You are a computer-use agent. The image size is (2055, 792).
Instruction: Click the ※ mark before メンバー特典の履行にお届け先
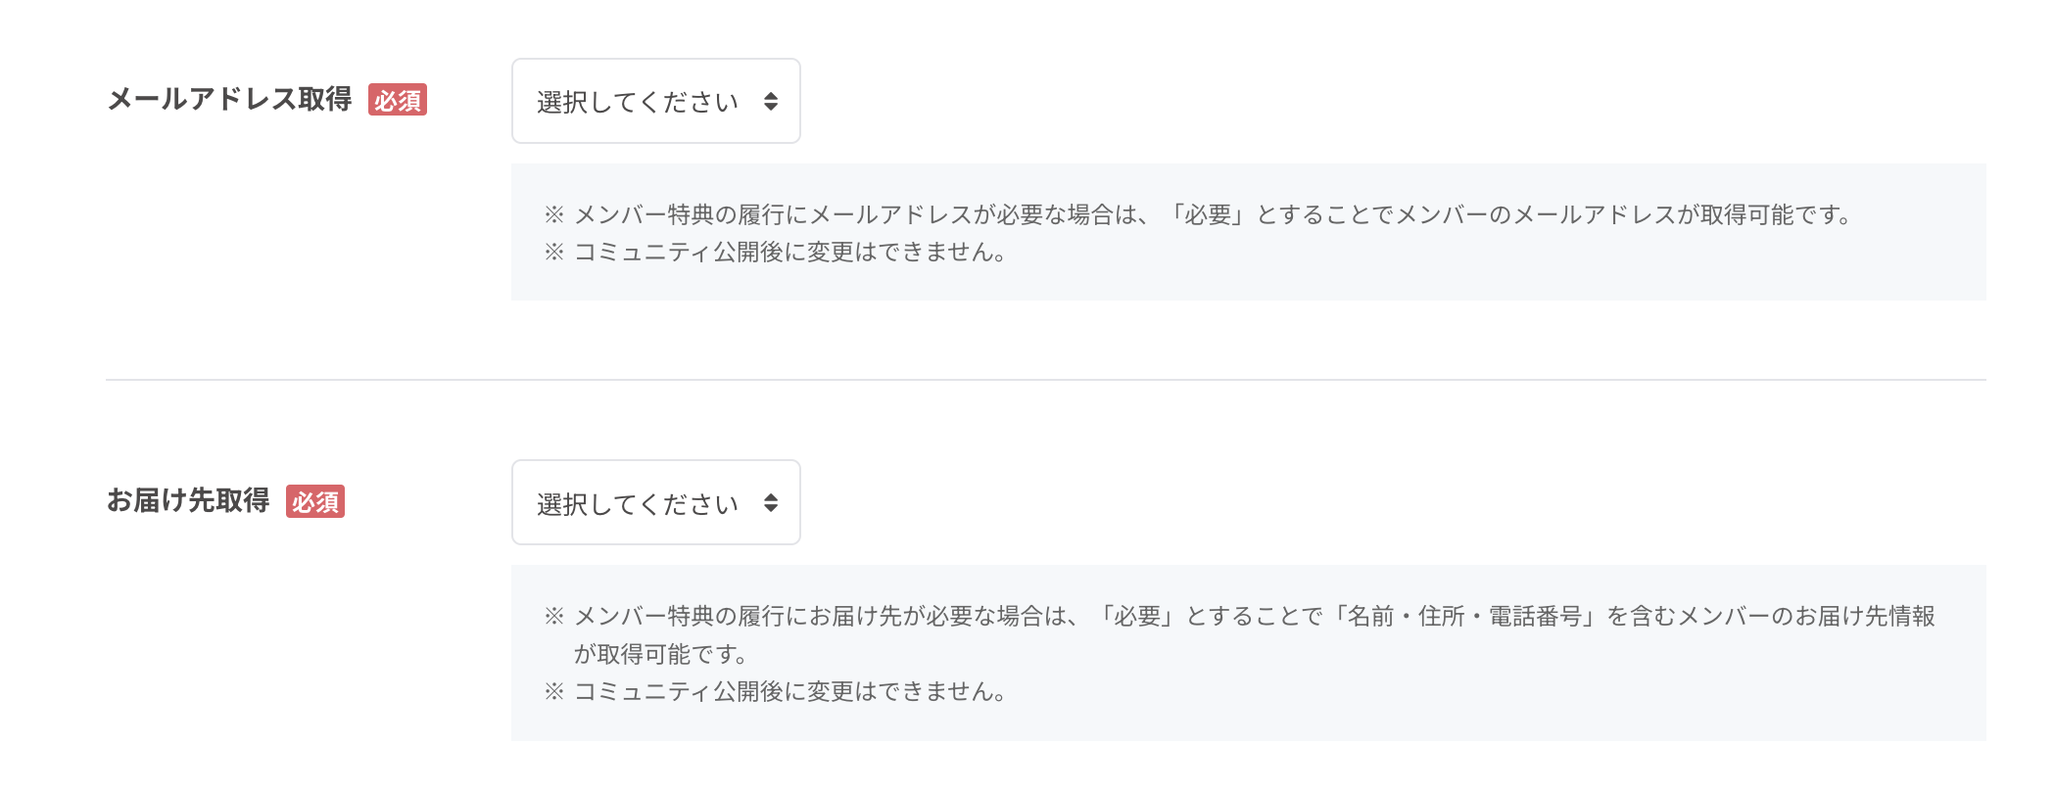(x=554, y=616)
